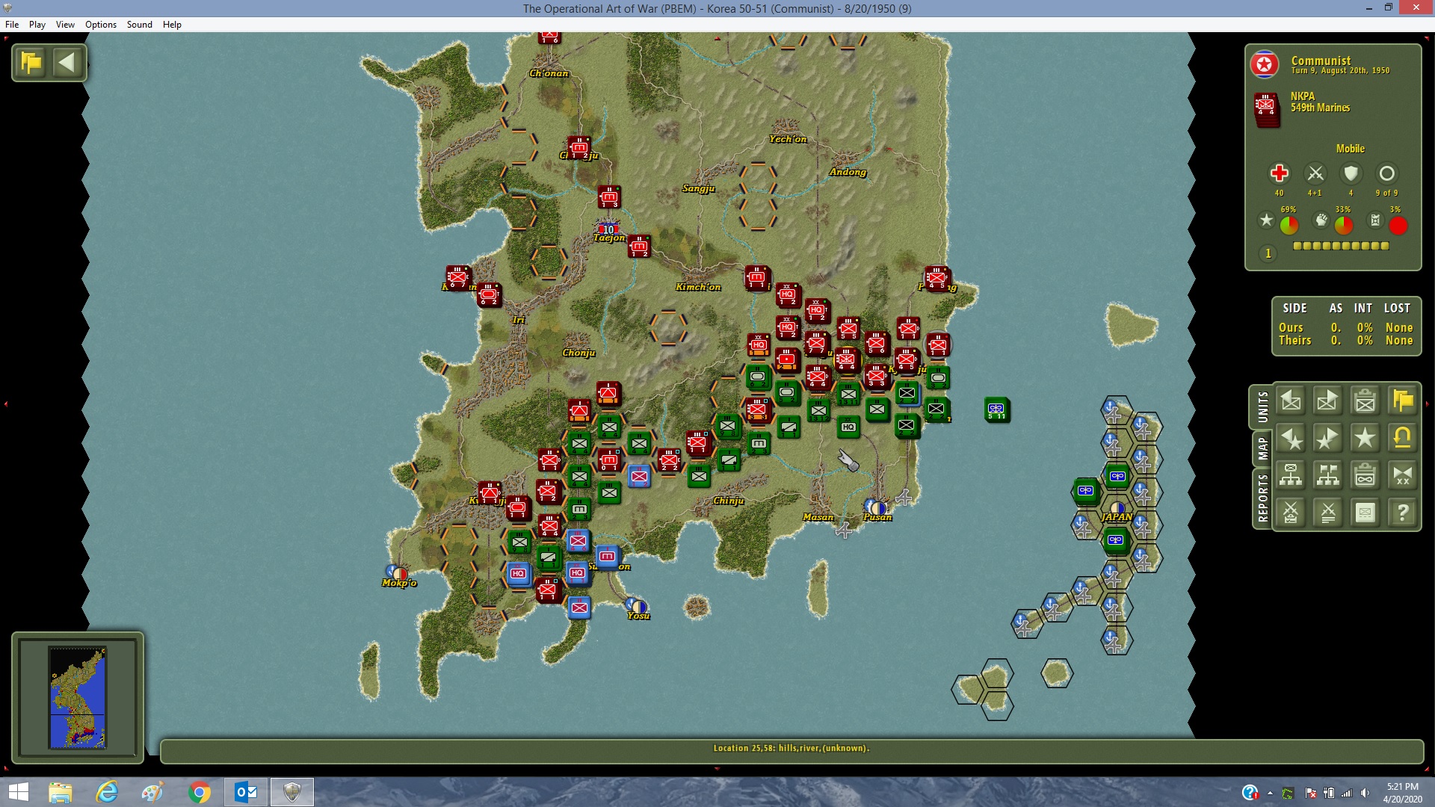Viewport: 1435px width, 807px height.
Task: Click the Chinju city label
Action: click(x=729, y=501)
